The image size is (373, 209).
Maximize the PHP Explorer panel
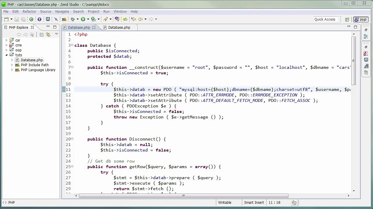(55, 27)
